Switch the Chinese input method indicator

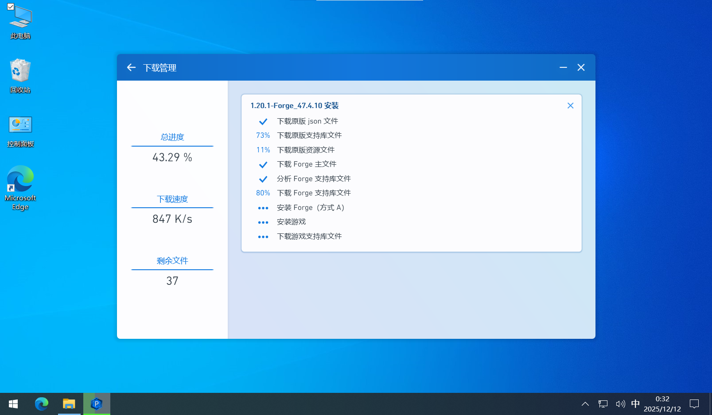[x=635, y=404]
